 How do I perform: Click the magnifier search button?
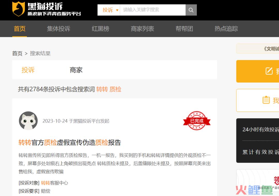click(191, 10)
